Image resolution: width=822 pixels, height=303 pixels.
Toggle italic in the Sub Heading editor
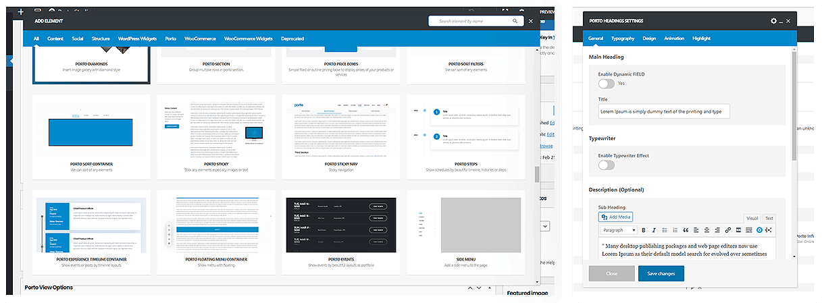[653, 230]
